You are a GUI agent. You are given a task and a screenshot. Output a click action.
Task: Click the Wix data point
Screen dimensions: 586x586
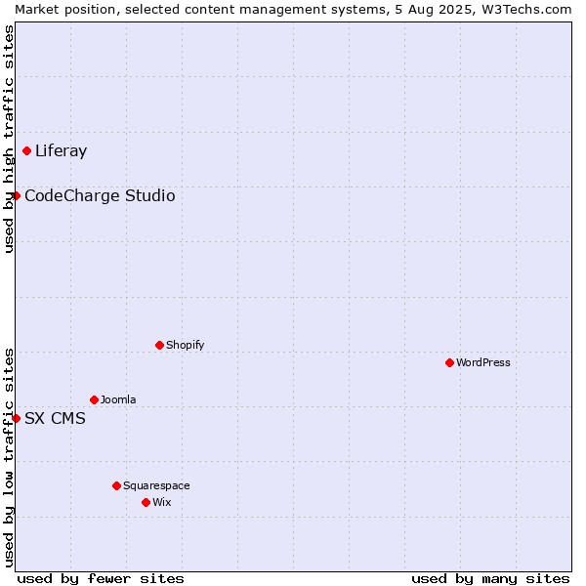(x=146, y=502)
